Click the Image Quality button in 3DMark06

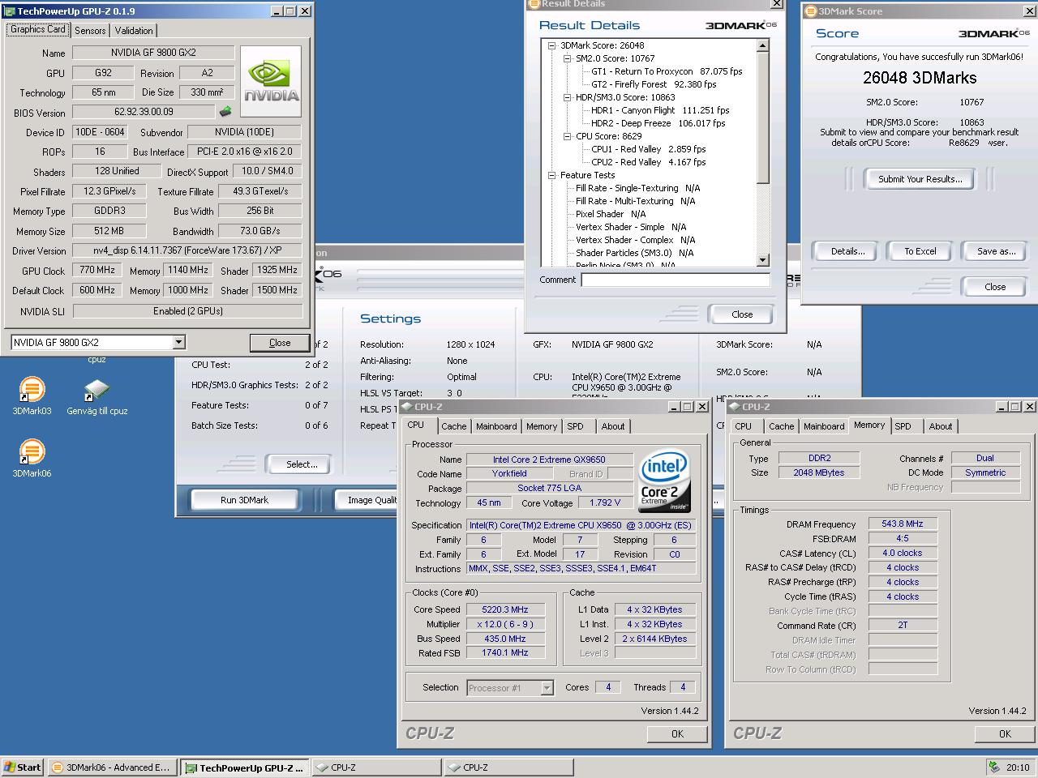[367, 500]
